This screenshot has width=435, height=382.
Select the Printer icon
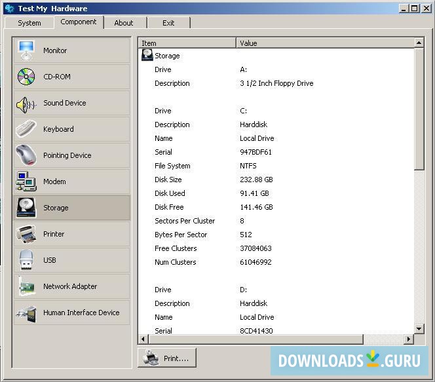click(x=26, y=233)
